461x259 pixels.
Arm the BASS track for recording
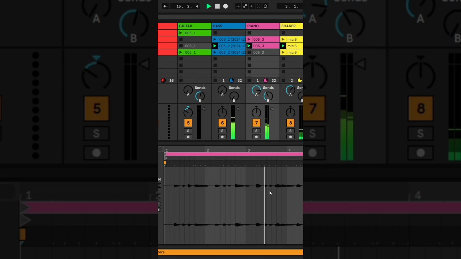(222, 137)
